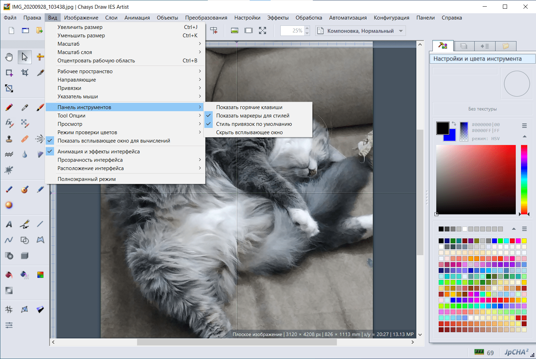Open the Слои menu
Screen dimensions: 536x359
(x=111, y=18)
